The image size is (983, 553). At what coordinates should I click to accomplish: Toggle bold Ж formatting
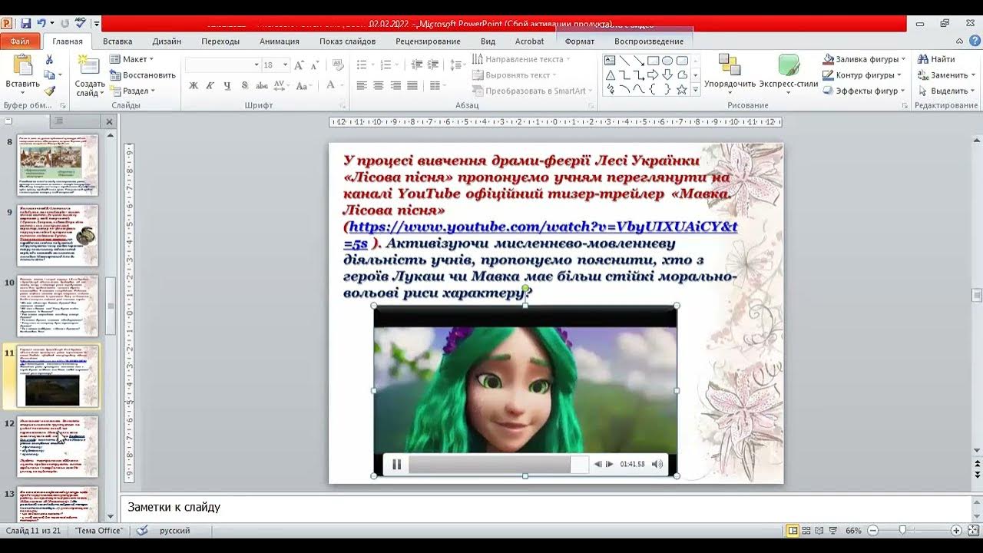(x=194, y=85)
